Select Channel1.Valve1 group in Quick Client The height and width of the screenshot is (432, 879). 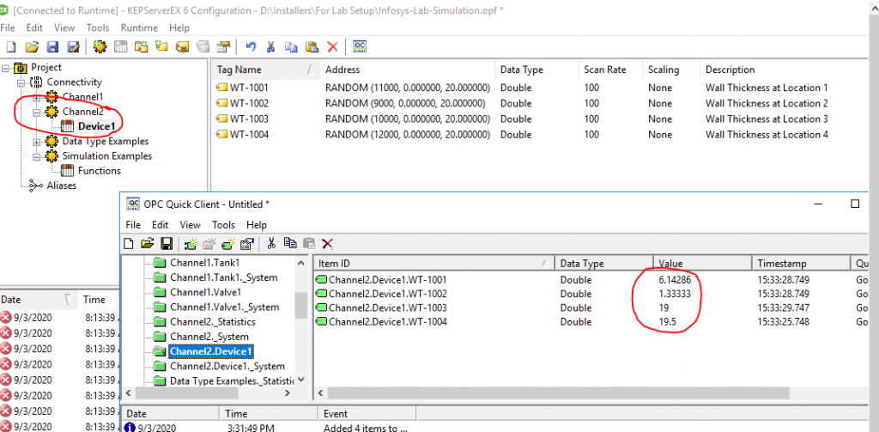(205, 292)
